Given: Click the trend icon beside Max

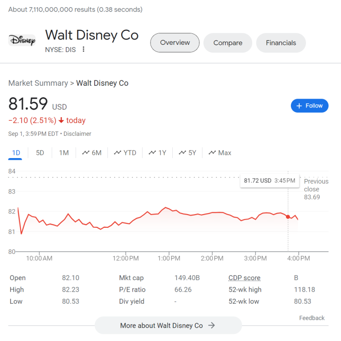Looking at the screenshot, I should click(212, 153).
